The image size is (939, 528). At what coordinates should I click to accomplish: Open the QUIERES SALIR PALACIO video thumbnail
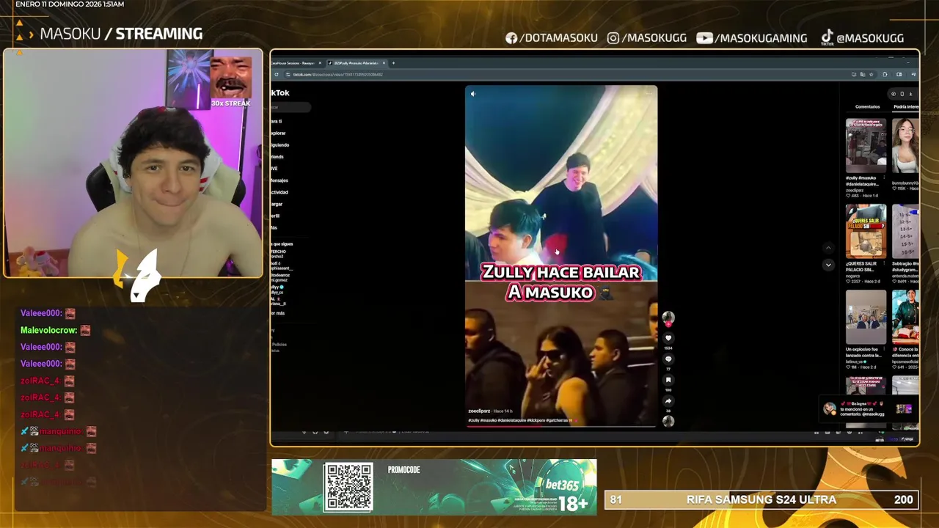click(866, 231)
